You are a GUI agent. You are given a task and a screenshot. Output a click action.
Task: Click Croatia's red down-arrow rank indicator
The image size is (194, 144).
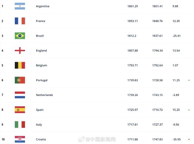pyautogui.click(x=189, y=139)
